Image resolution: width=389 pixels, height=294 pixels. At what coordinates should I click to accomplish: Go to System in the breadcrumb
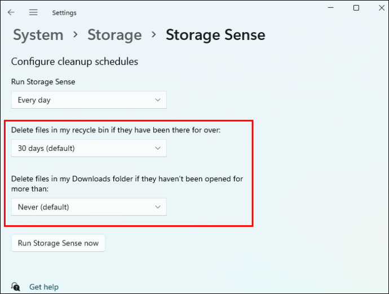point(38,35)
